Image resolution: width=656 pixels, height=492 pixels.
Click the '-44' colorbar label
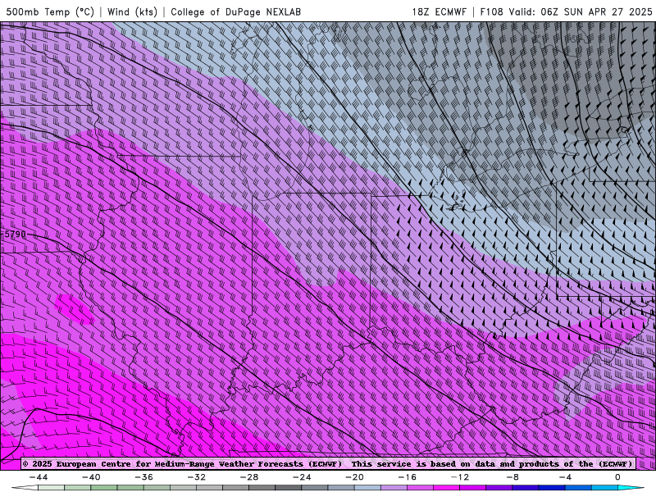coord(39,477)
